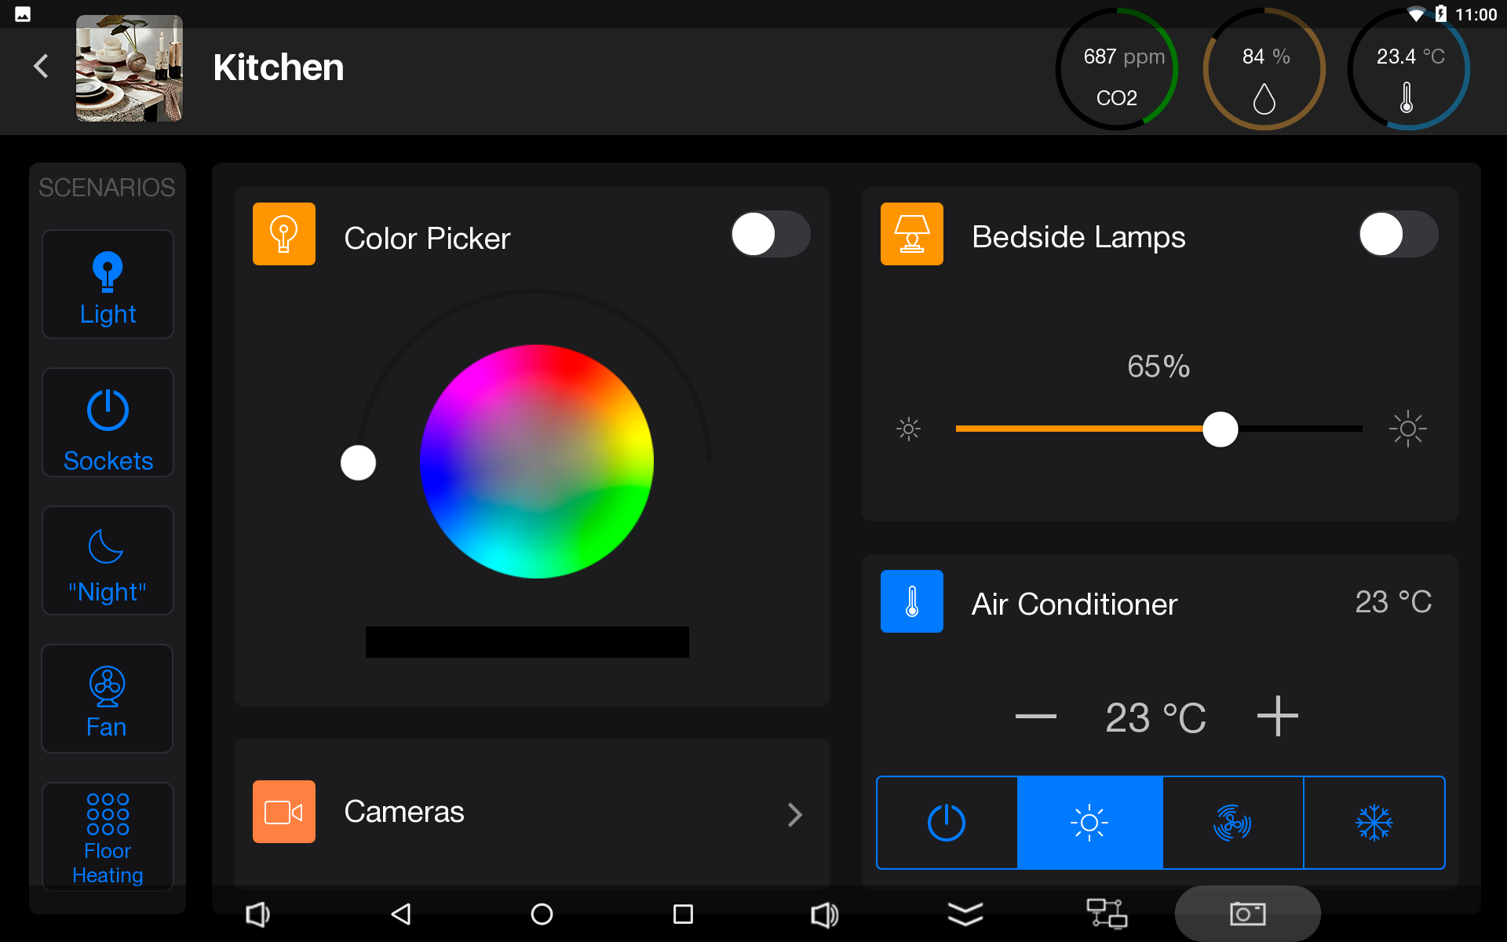
Task: Tap the Kitchen room thumbnail
Action: pos(130,68)
